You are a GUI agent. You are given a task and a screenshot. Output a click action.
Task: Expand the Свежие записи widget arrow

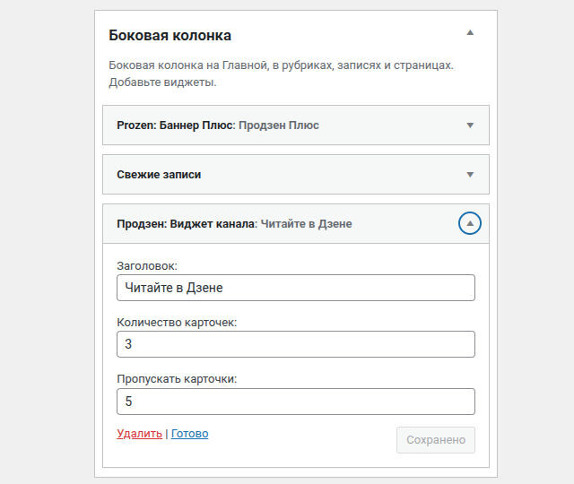(470, 175)
